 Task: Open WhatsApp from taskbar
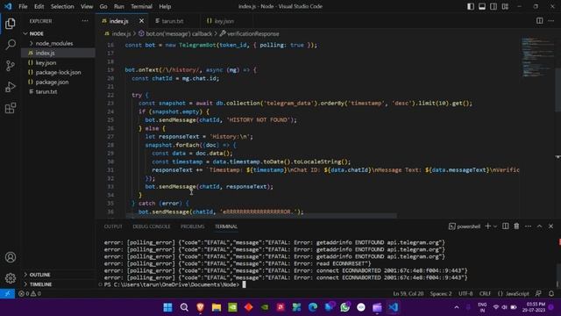click(x=344, y=307)
